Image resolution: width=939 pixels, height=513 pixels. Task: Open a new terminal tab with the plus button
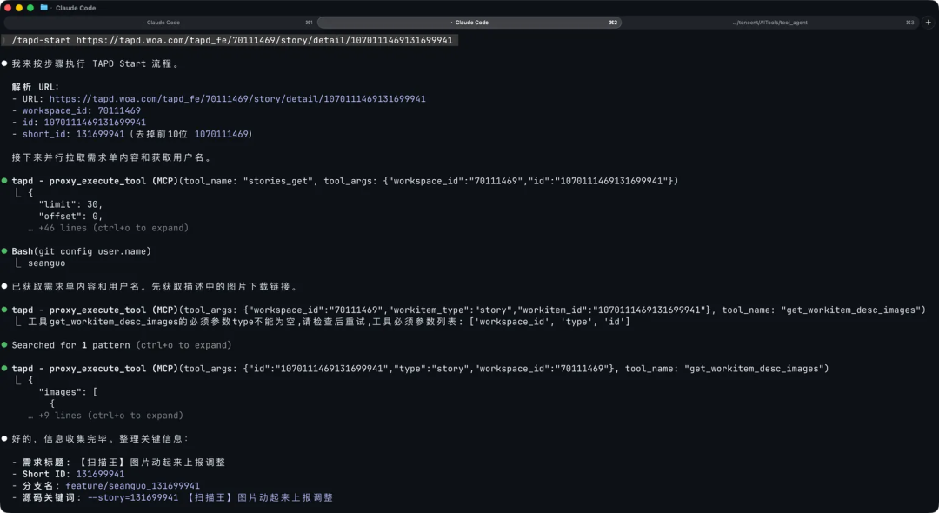point(929,22)
